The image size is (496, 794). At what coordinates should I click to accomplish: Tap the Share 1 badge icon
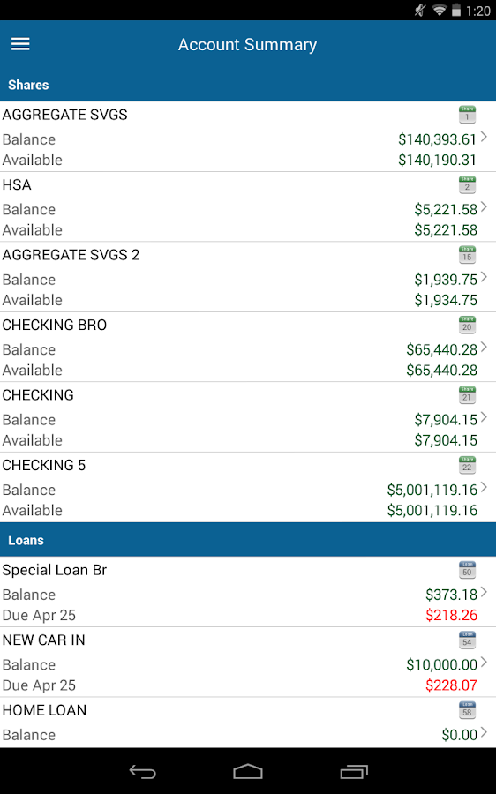467,115
